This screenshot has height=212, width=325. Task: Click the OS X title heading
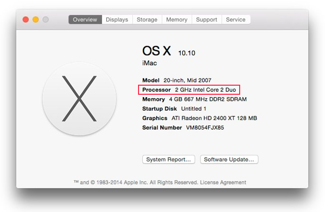click(x=157, y=51)
